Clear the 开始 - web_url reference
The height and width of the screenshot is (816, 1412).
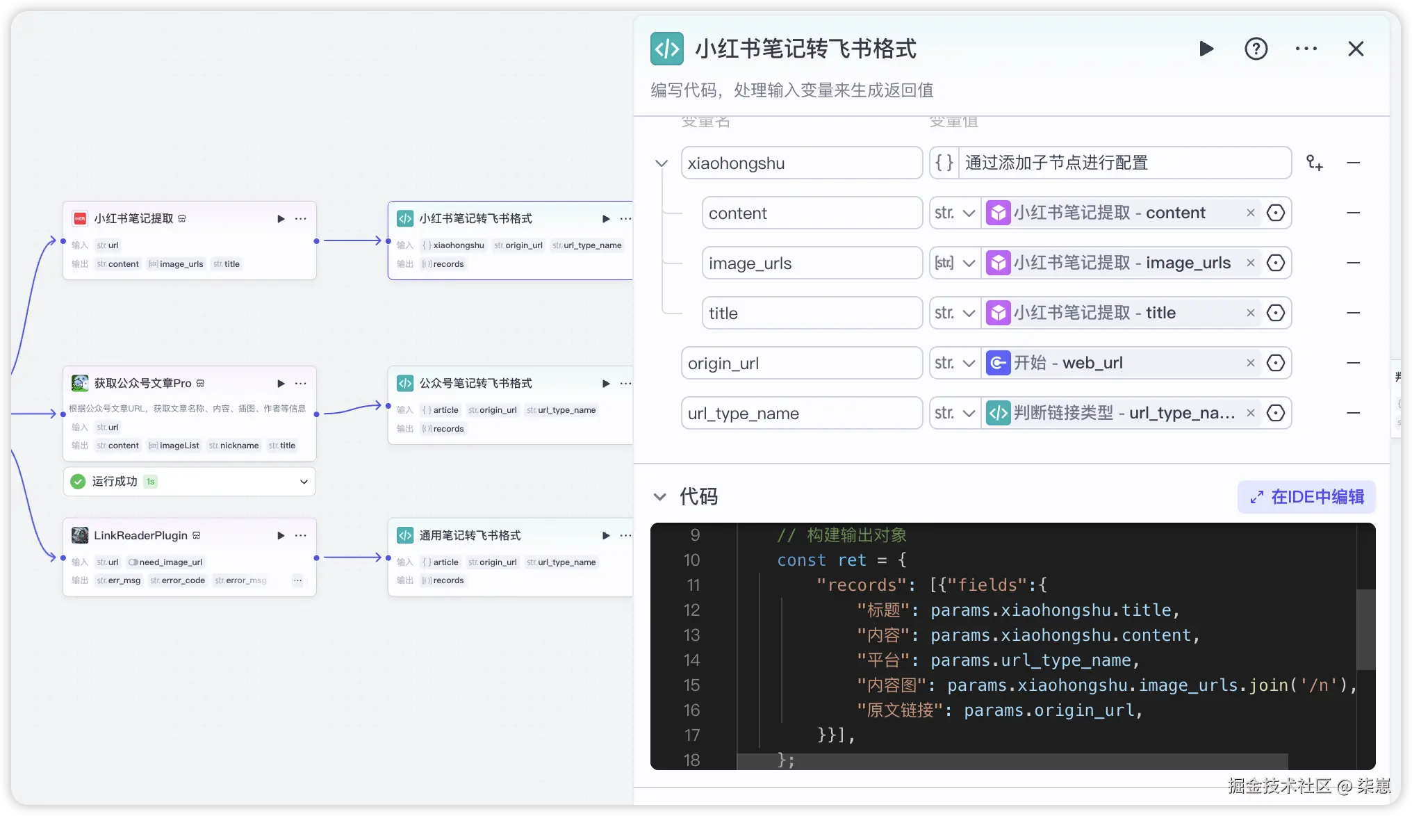click(x=1251, y=363)
